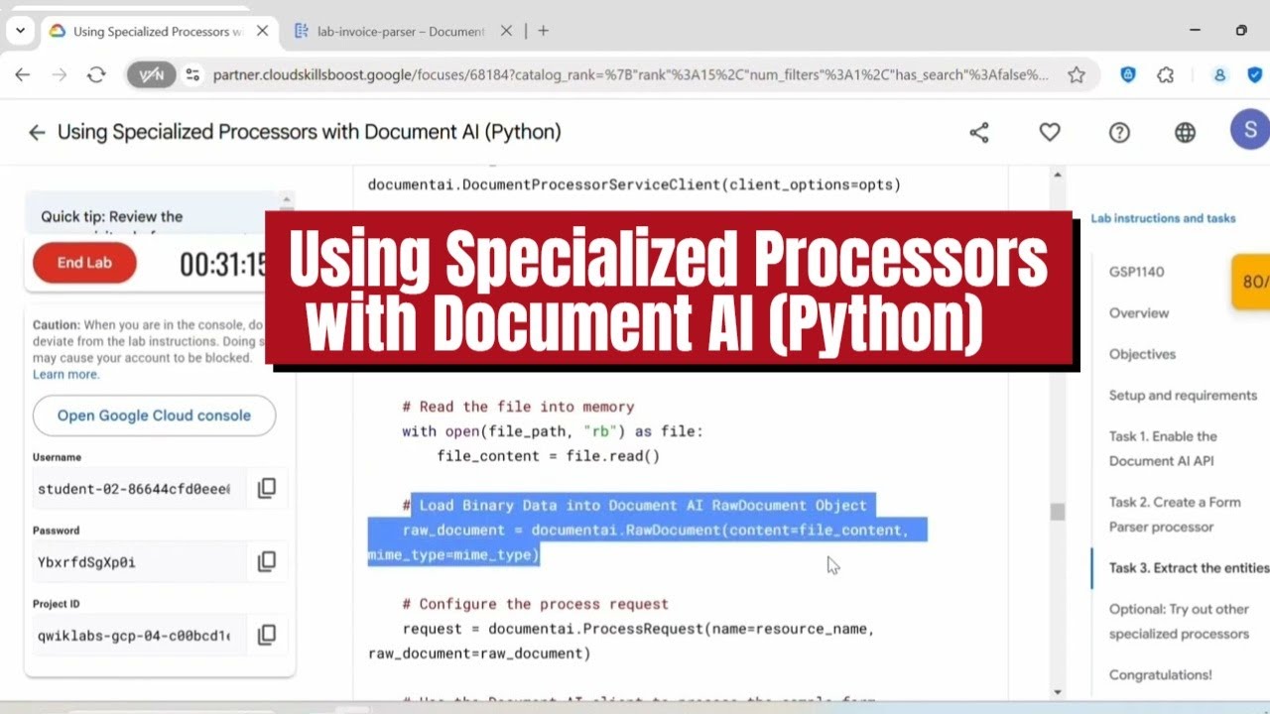Go to Task 1 Enable Document AI API
This screenshot has height=714, width=1270.
[1163, 448]
